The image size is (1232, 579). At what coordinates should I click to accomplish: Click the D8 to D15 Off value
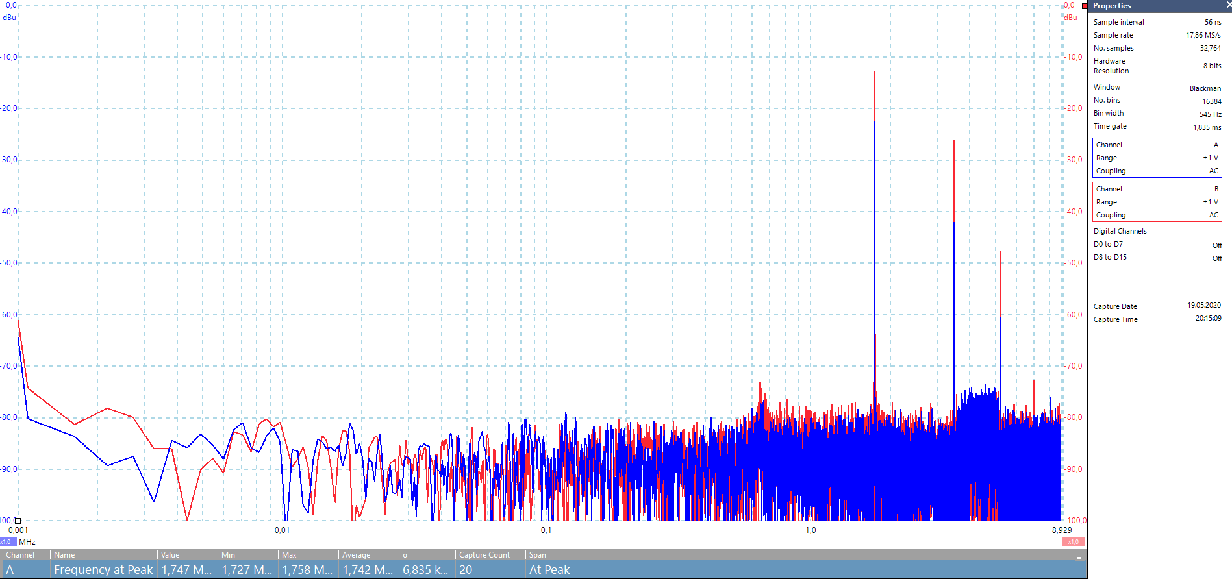[x=1217, y=258]
